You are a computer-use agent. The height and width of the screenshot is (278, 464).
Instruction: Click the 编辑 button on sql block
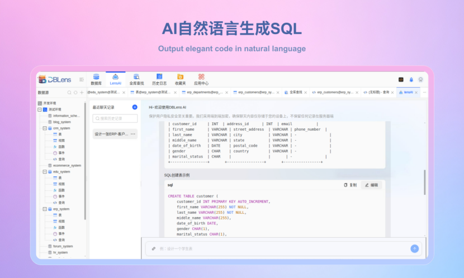(x=372, y=185)
